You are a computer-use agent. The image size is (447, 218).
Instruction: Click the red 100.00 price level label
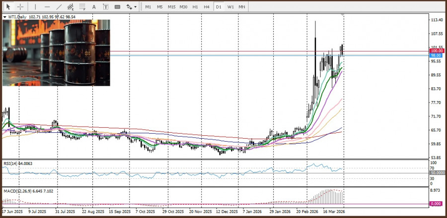point(437,51)
